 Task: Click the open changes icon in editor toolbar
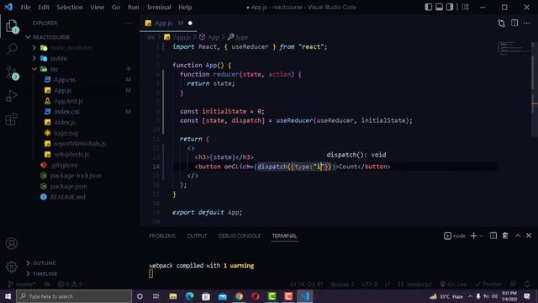pyautogui.click(x=501, y=23)
